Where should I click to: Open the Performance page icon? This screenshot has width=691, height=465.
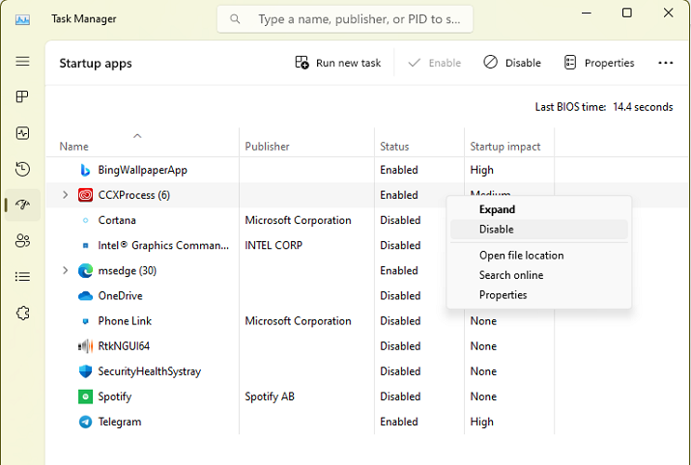point(22,133)
